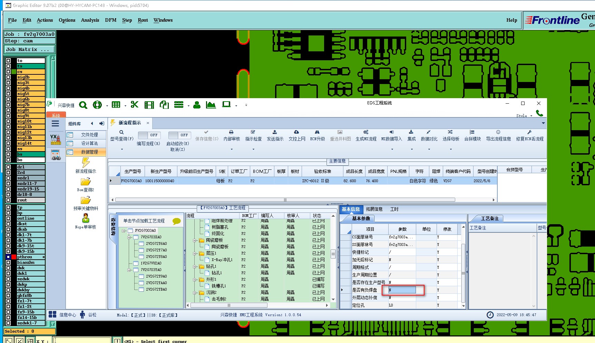The width and height of the screenshot is (595, 343).
Task: Click the area chart icon in EDS toolbar
Action: pyautogui.click(x=211, y=105)
